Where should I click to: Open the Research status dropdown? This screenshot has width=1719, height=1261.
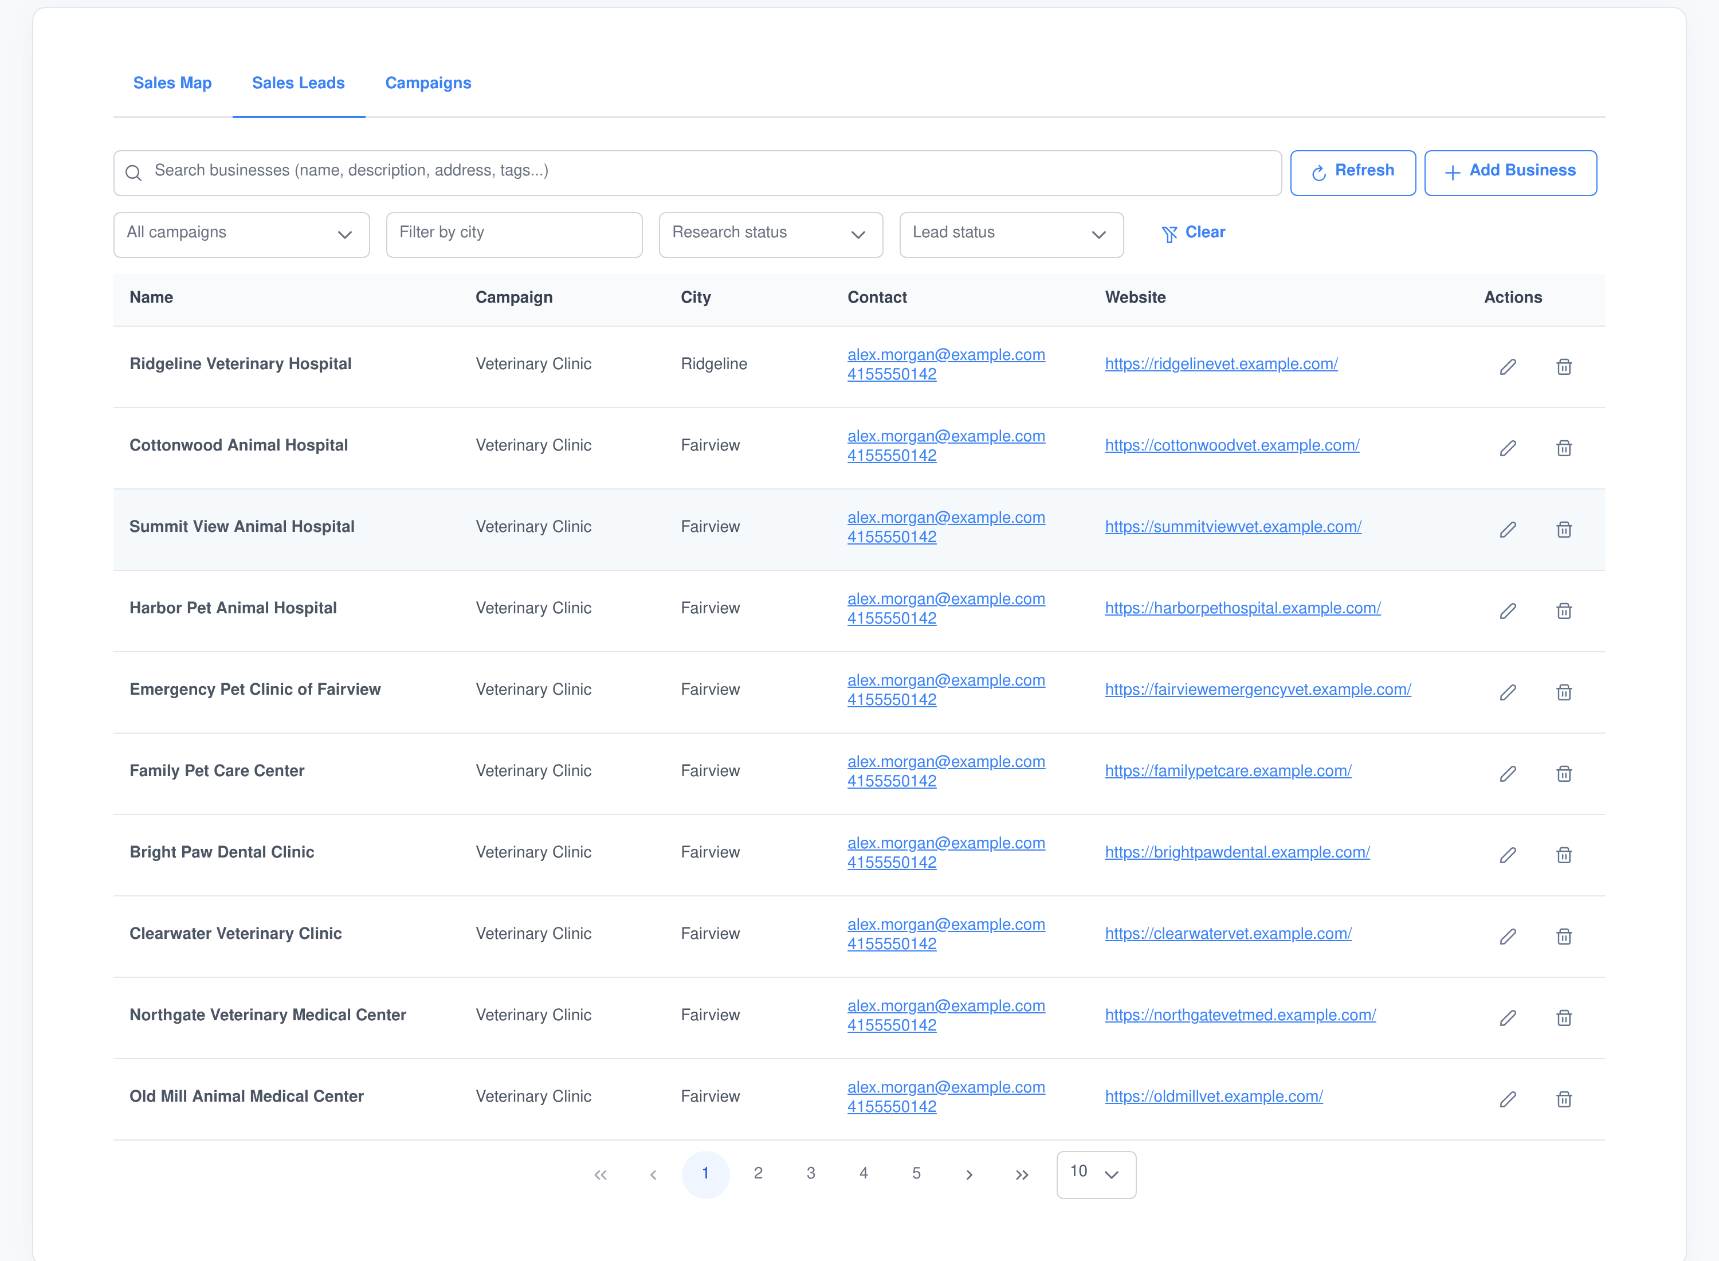[x=771, y=234]
